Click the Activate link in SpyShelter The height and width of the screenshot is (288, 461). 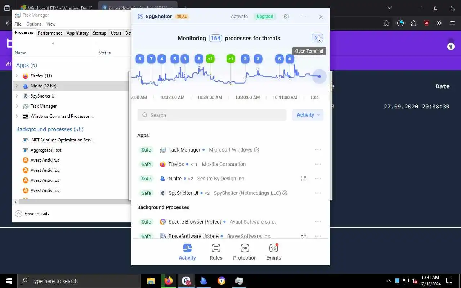point(239,17)
